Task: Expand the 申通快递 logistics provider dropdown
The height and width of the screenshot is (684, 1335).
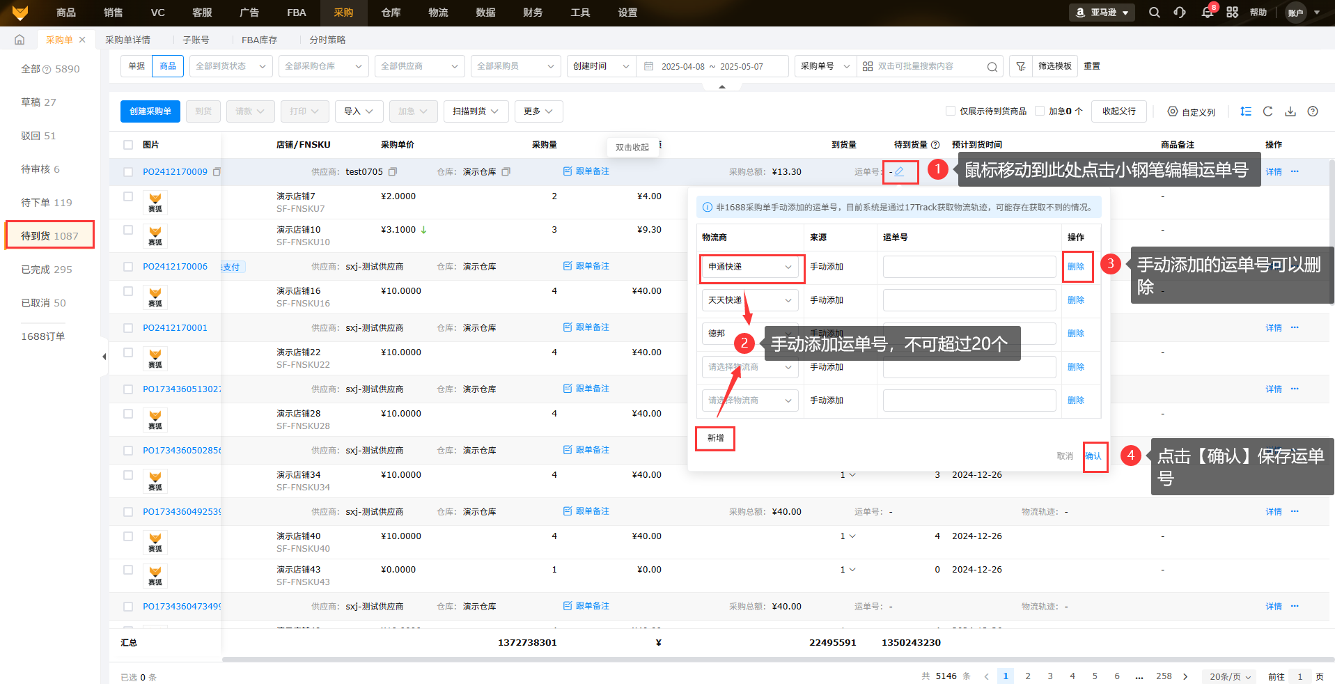Action: click(750, 267)
